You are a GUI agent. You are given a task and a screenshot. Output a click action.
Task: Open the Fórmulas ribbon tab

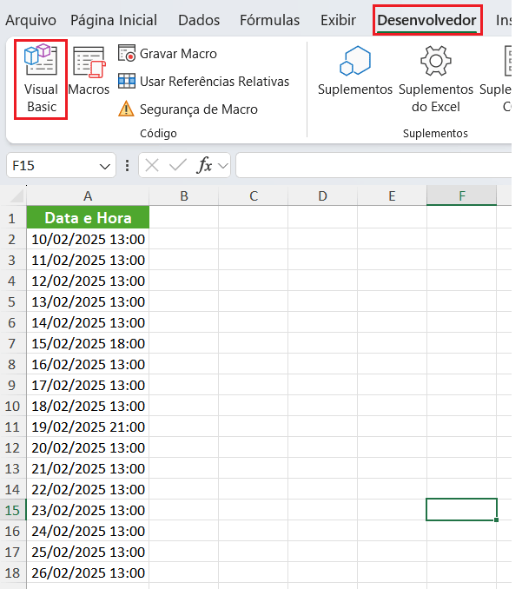(269, 20)
